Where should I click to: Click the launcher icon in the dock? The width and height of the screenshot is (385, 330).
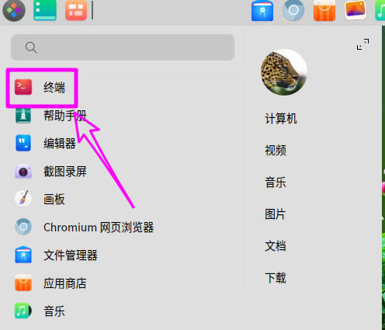click(14, 10)
